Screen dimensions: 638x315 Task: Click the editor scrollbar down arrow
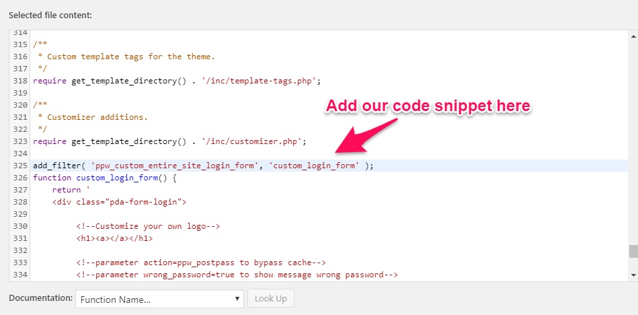point(633,276)
